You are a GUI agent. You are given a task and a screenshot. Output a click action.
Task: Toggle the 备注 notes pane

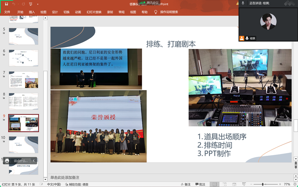tap(185, 184)
